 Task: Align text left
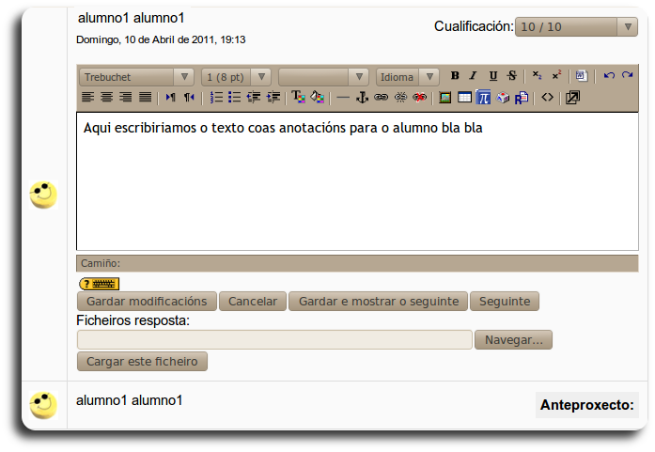point(87,98)
